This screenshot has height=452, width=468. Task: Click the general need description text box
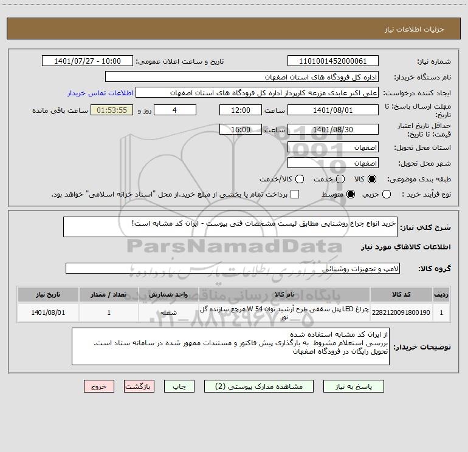230,227
